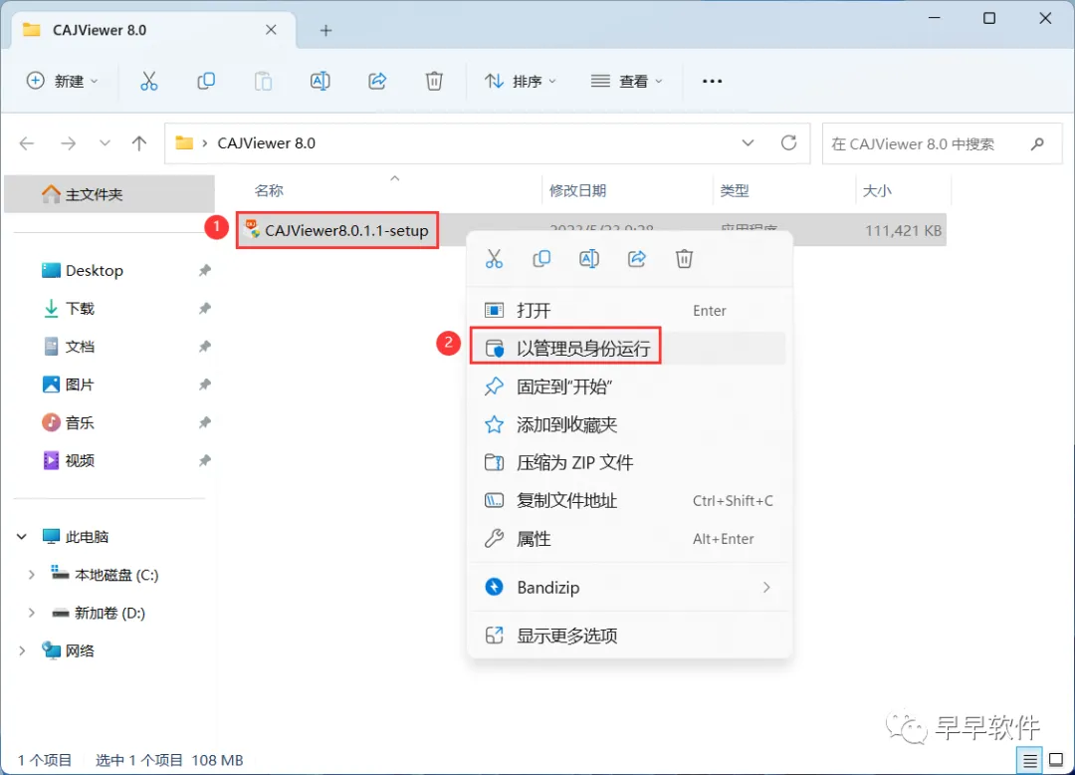
Task: Click the search magnifier icon
Action: [1037, 143]
